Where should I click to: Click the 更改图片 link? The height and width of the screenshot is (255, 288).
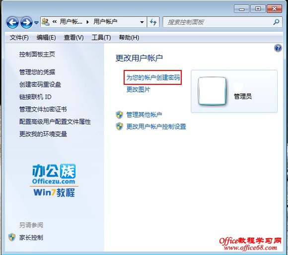138,89
